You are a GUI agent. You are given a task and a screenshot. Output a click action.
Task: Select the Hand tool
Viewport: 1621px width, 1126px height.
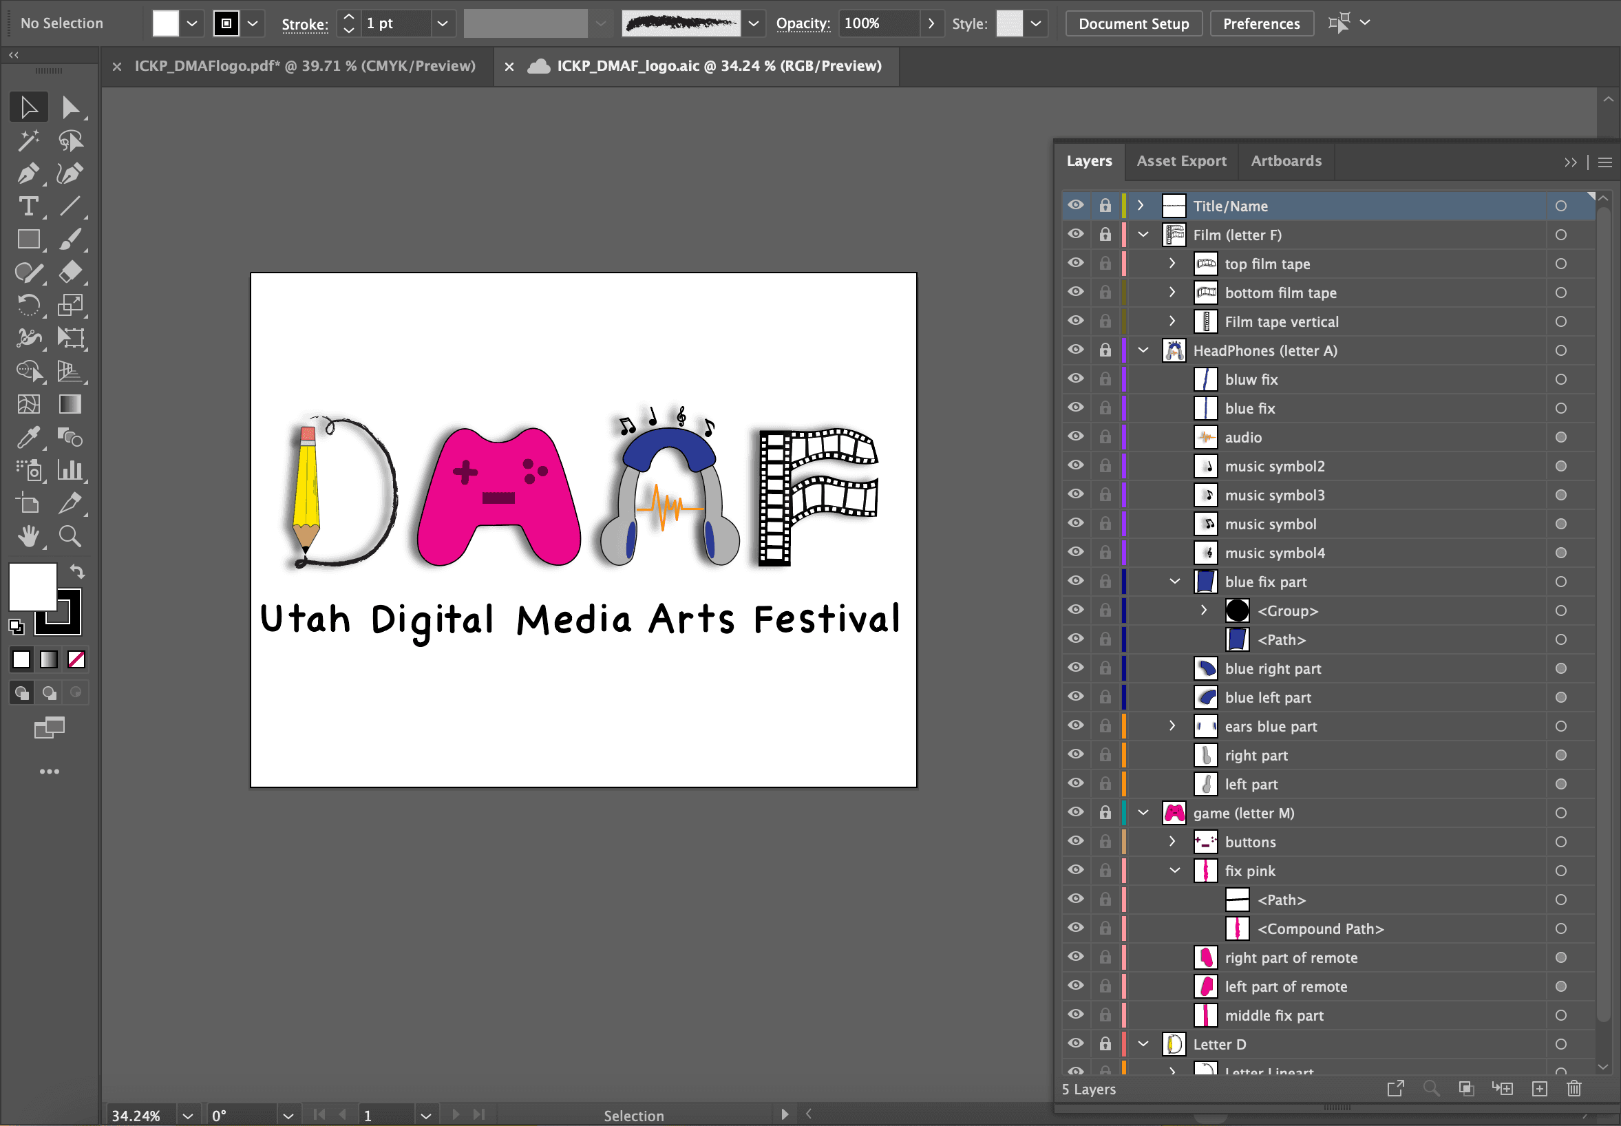[x=29, y=536]
